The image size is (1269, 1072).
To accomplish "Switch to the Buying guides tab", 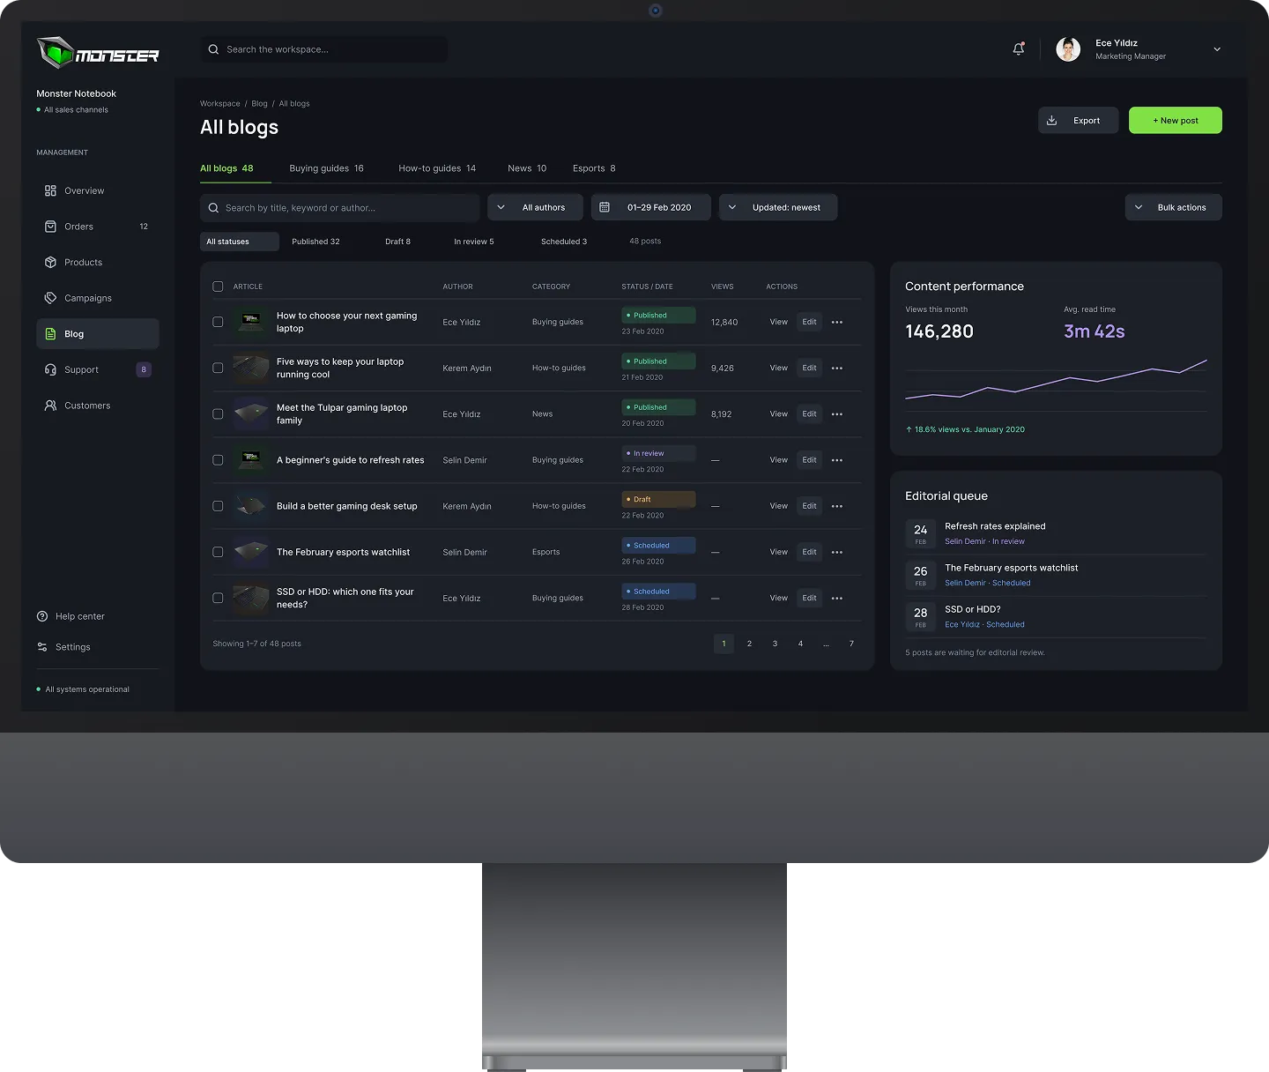I will tap(326, 168).
